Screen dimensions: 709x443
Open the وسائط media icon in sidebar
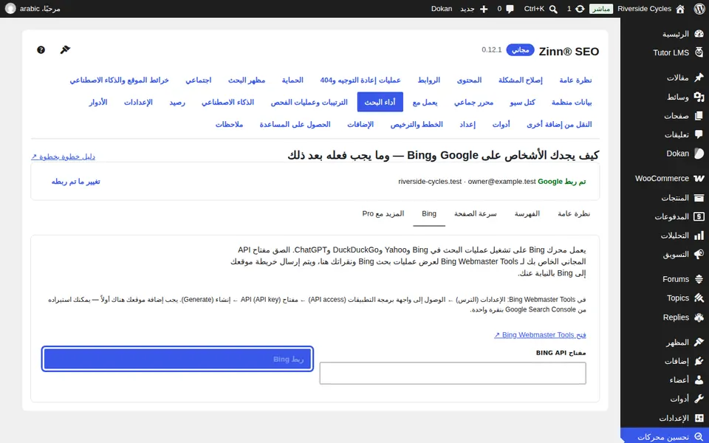699,97
